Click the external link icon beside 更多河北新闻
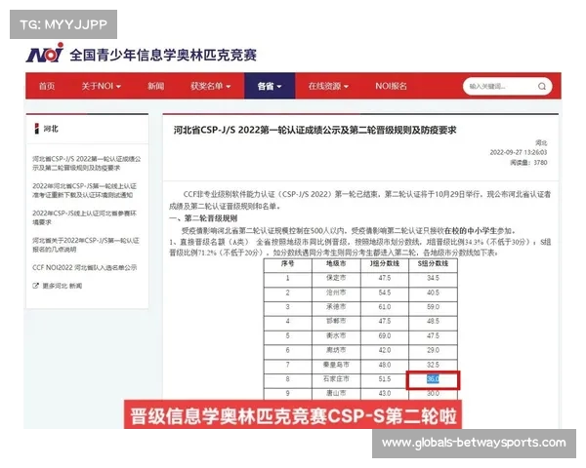Image resolution: width=586 pixels, height=468 pixels. pos(35,286)
